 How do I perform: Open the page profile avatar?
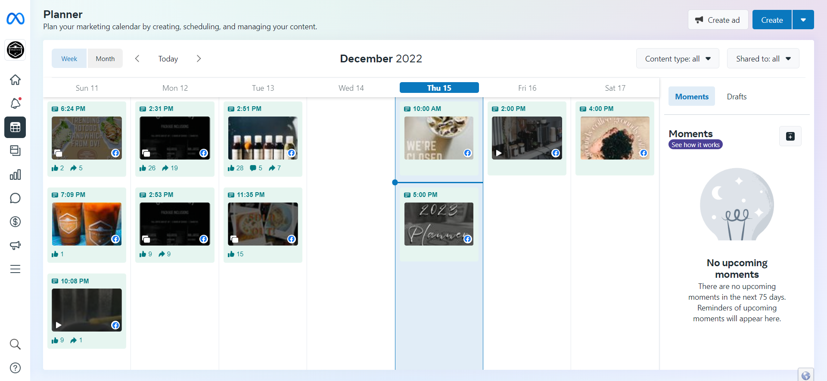click(16, 50)
